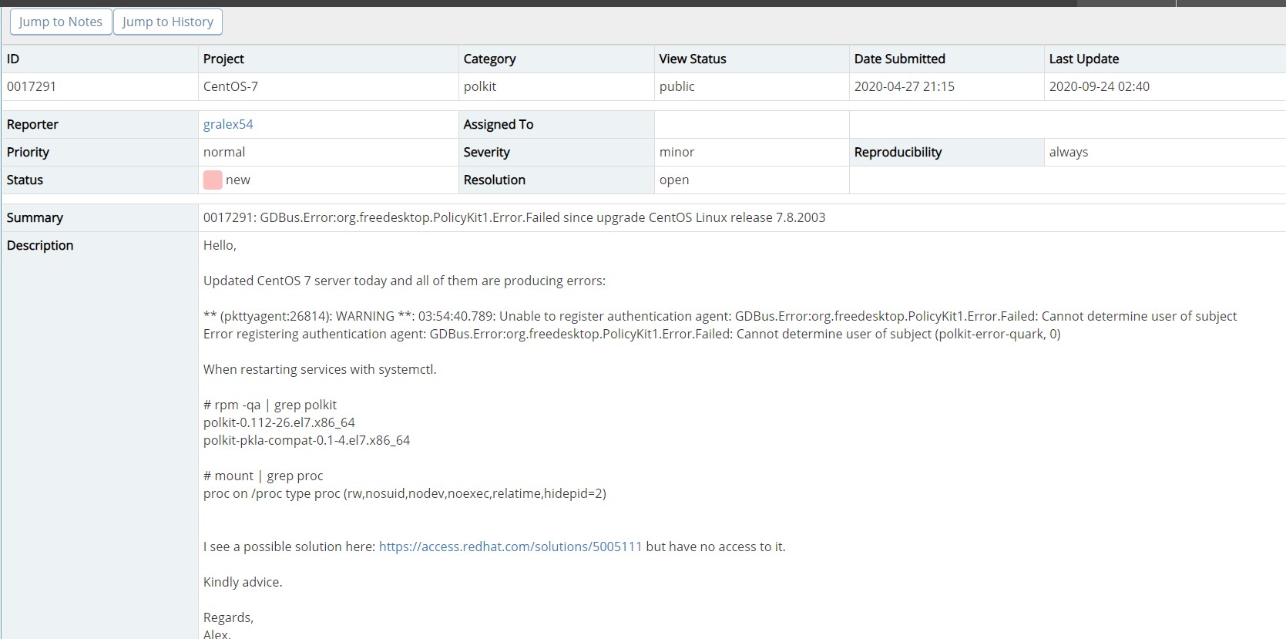The width and height of the screenshot is (1286, 639).
Task: Click the polkit-pkla-compat-0.1-4.el7.x86_64 line
Action: [307, 440]
